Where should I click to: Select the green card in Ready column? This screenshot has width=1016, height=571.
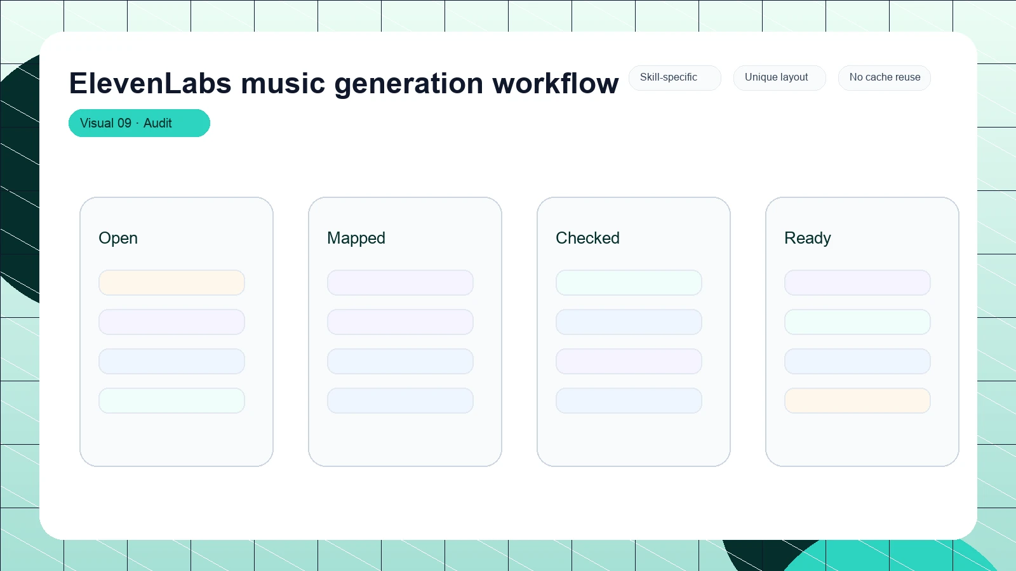click(857, 322)
